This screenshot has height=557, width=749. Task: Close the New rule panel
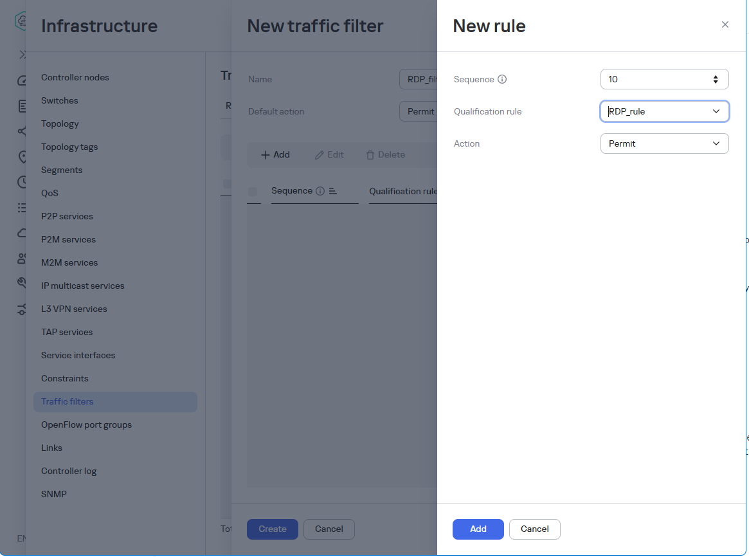click(x=725, y=24)
